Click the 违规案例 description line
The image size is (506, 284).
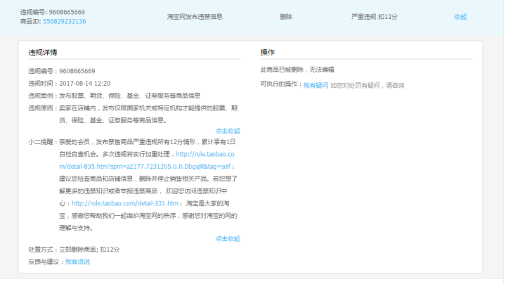(x=114, y=95)
